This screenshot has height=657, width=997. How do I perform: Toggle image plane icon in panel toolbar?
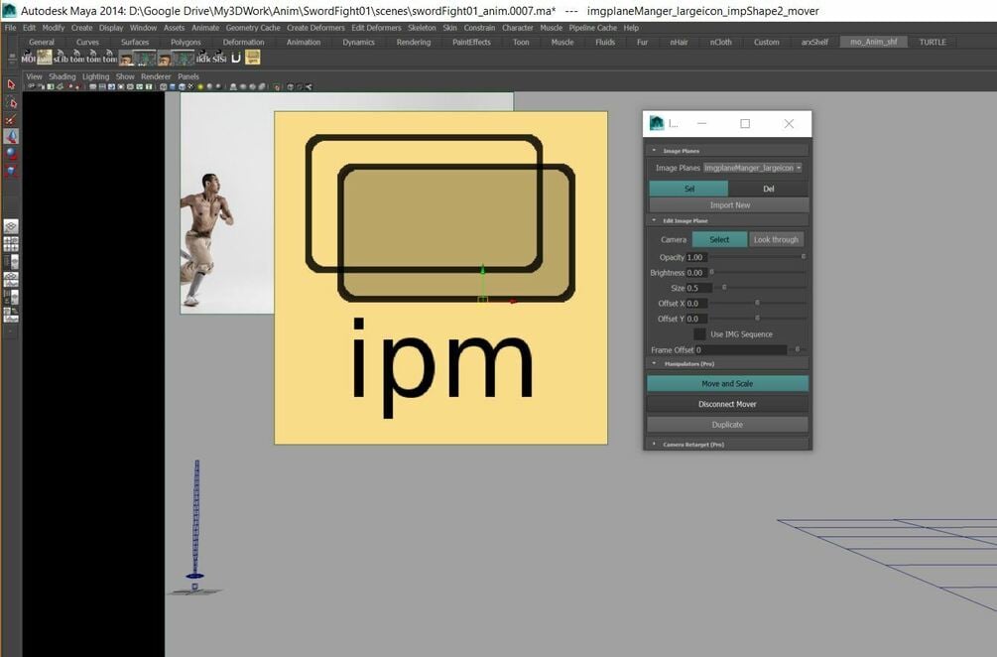[x=60, y=86]
